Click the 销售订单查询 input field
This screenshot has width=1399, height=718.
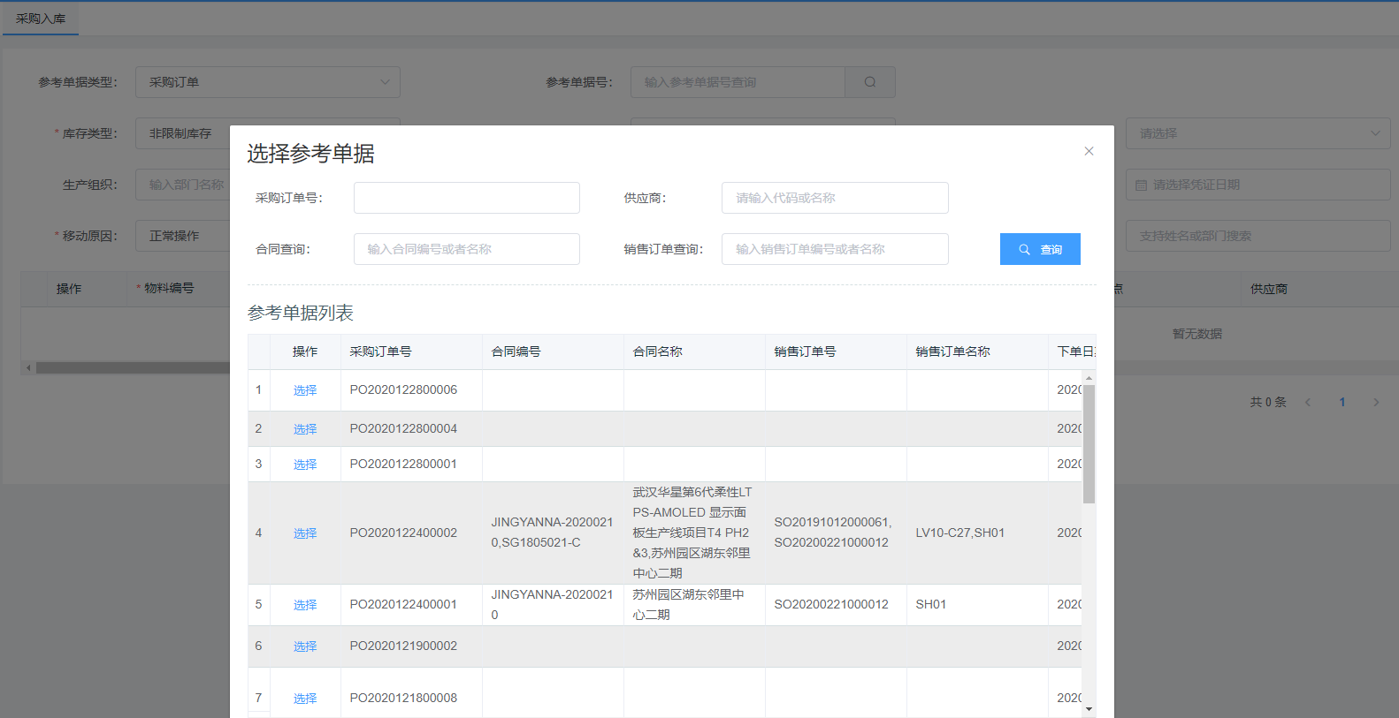coord(834,249)
